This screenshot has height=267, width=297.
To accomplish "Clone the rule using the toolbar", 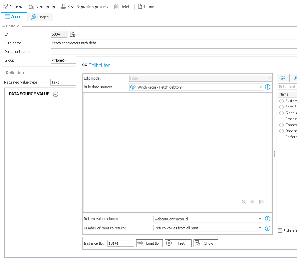I will (145, 7).
